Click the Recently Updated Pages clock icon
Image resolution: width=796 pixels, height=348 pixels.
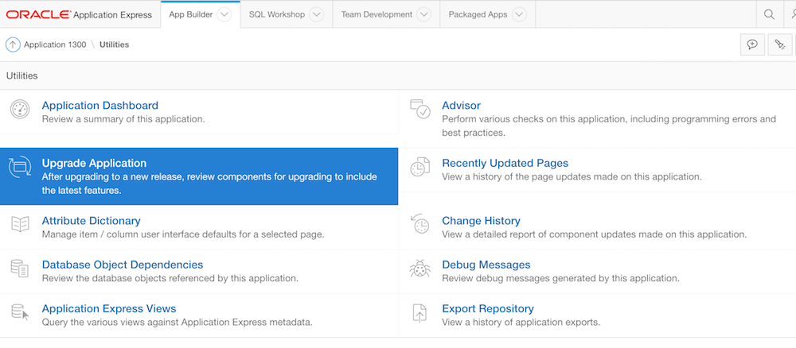point(419,167)
